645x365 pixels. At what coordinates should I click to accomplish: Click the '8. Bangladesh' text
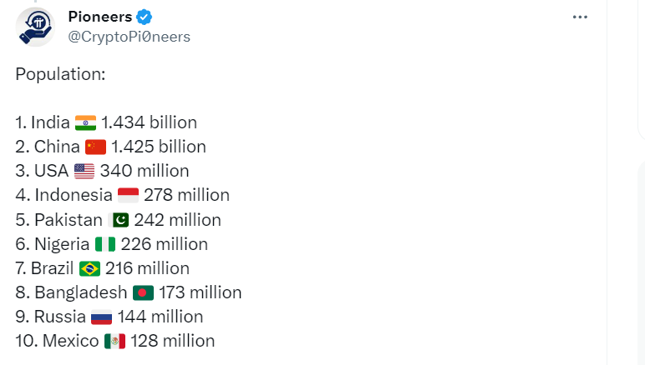pyautogui.click(x=72, y=292)
